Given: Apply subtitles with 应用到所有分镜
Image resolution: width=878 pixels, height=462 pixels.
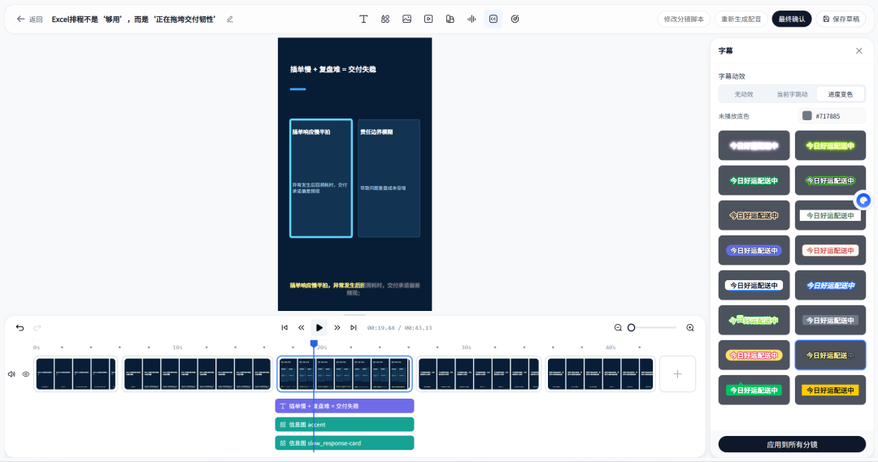Looking at the screenshot, I should click(x=792, y=445).
